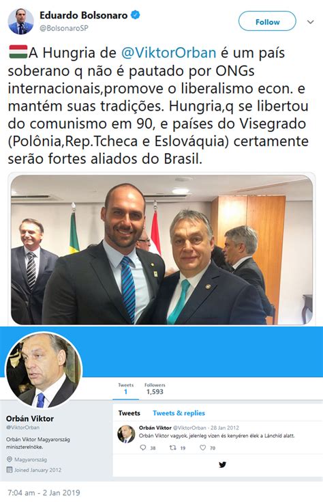Click the blue verified badge next to Eduardo Bolsonaro
The height and width of the screenshot is (502, 323).
pyautogui.click(x=136, y=15)
